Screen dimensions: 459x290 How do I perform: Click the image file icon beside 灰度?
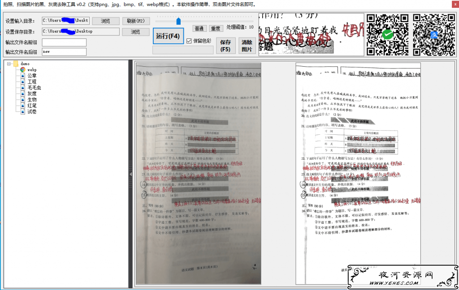(x=23, y=94)
